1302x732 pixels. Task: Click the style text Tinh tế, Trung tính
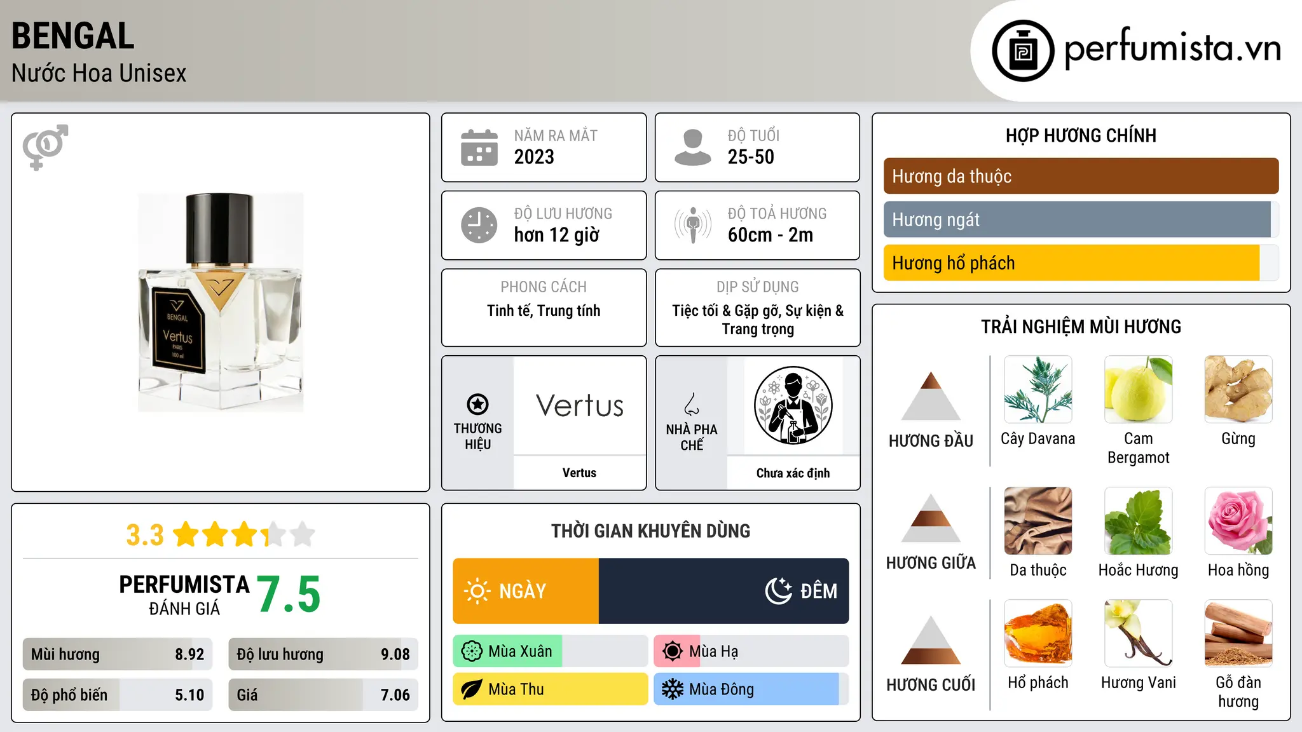click(x=544, y=311)
